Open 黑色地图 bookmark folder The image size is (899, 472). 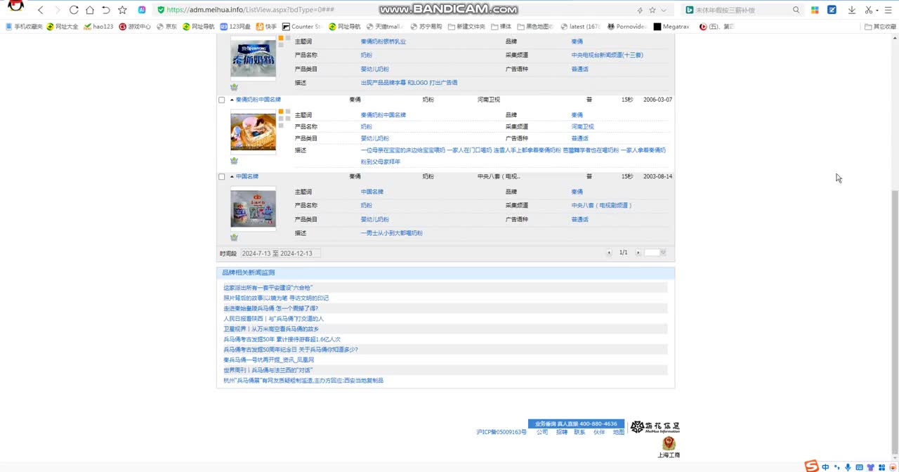coord(535,27)
